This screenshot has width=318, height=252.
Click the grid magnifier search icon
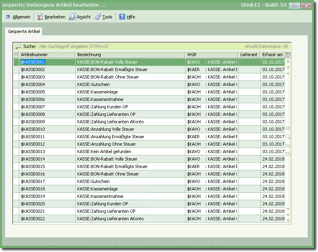tap(288, 137)
